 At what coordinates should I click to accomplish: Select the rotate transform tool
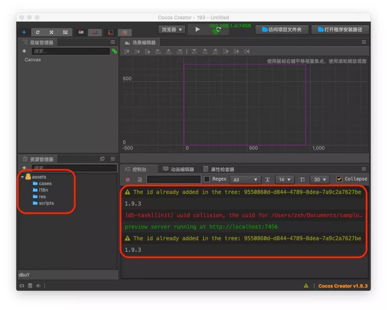click(x=38, y=32)
